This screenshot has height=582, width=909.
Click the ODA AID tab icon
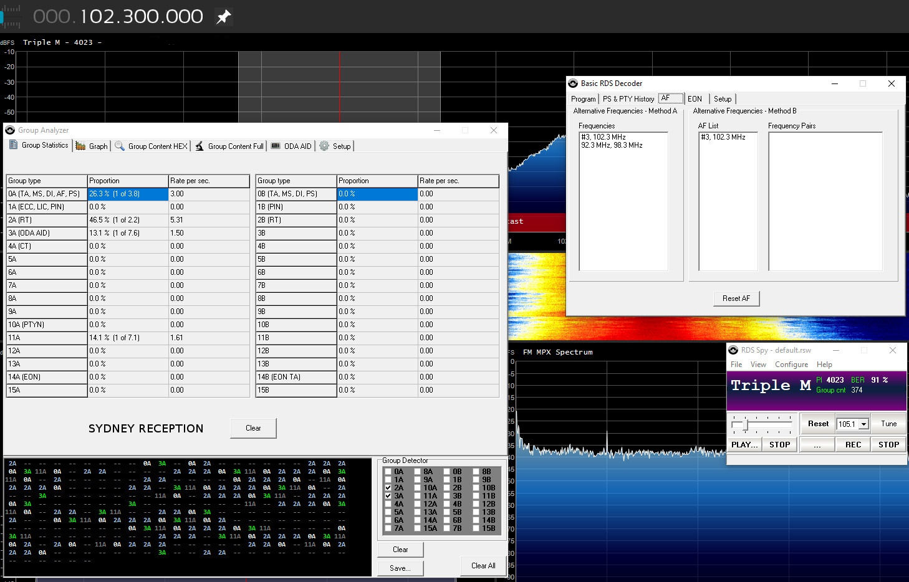276,146
